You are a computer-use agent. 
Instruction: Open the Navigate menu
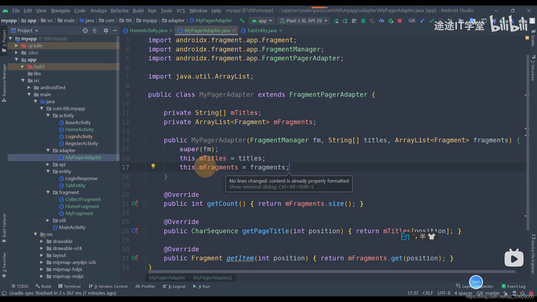[60, 10]
